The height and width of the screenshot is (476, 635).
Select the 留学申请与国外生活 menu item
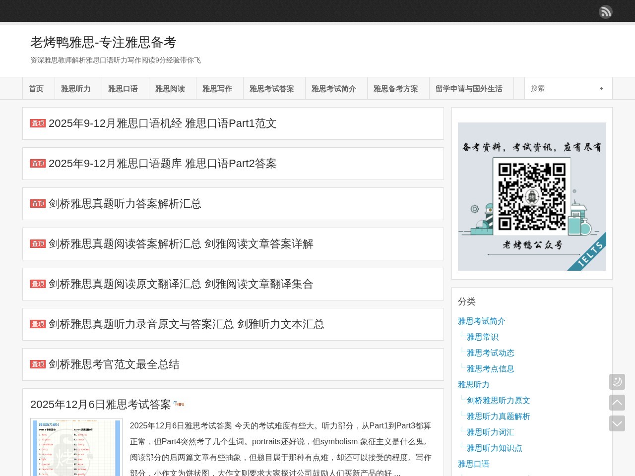[x=469, y=89]
